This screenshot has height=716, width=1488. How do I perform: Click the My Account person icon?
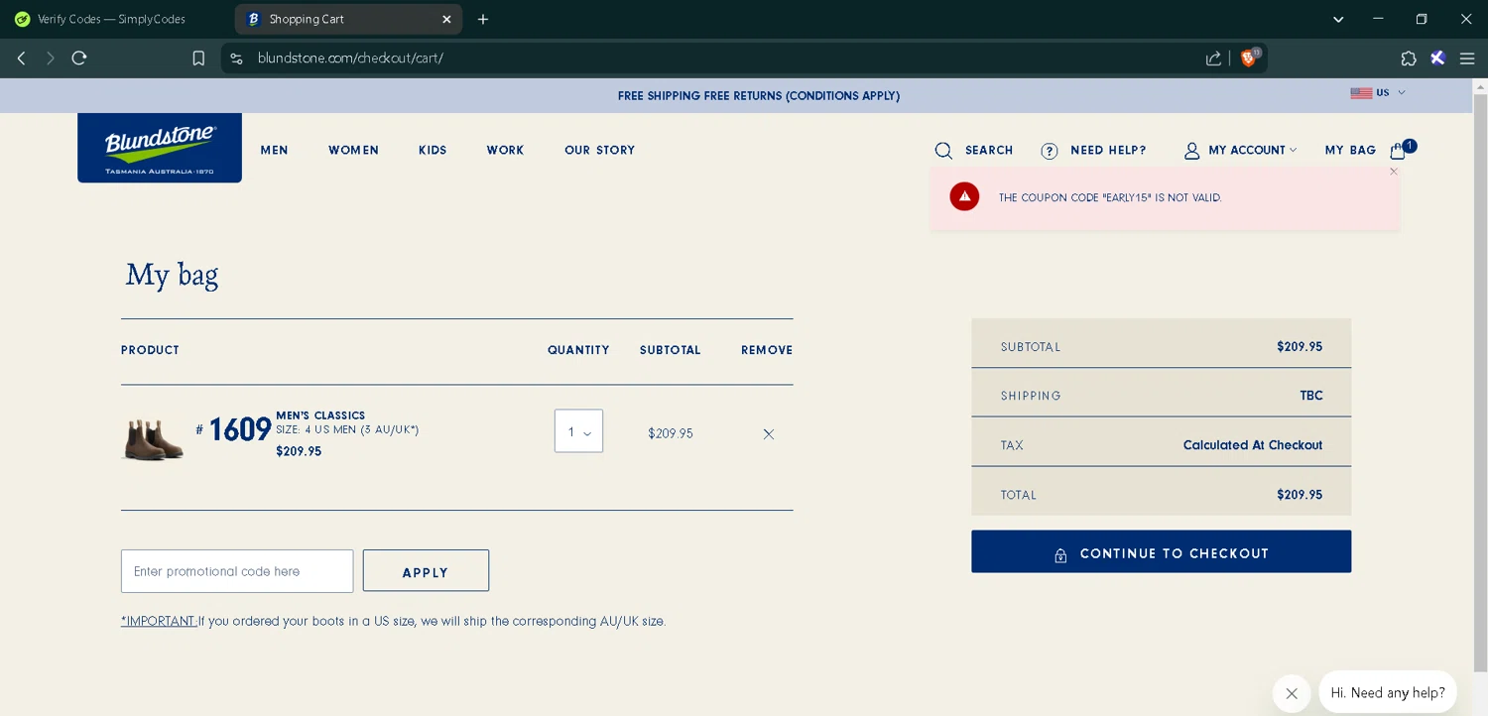tap(1191, 151)
